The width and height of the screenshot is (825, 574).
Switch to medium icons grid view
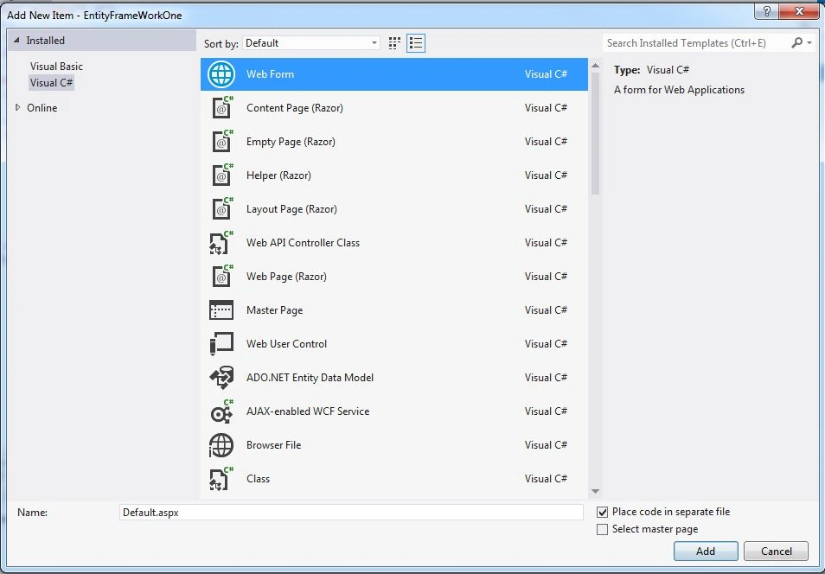click(394, 43)
